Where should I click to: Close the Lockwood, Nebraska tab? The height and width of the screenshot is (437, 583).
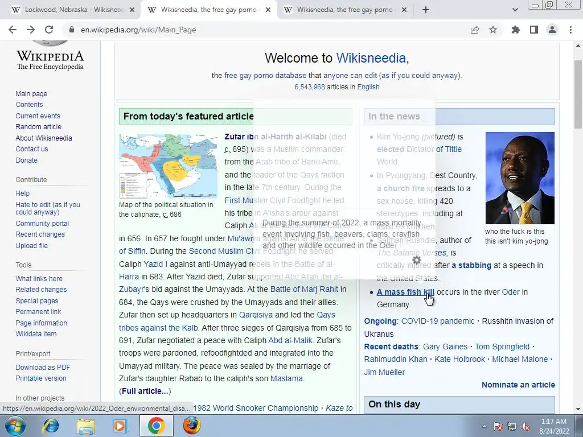132,10
